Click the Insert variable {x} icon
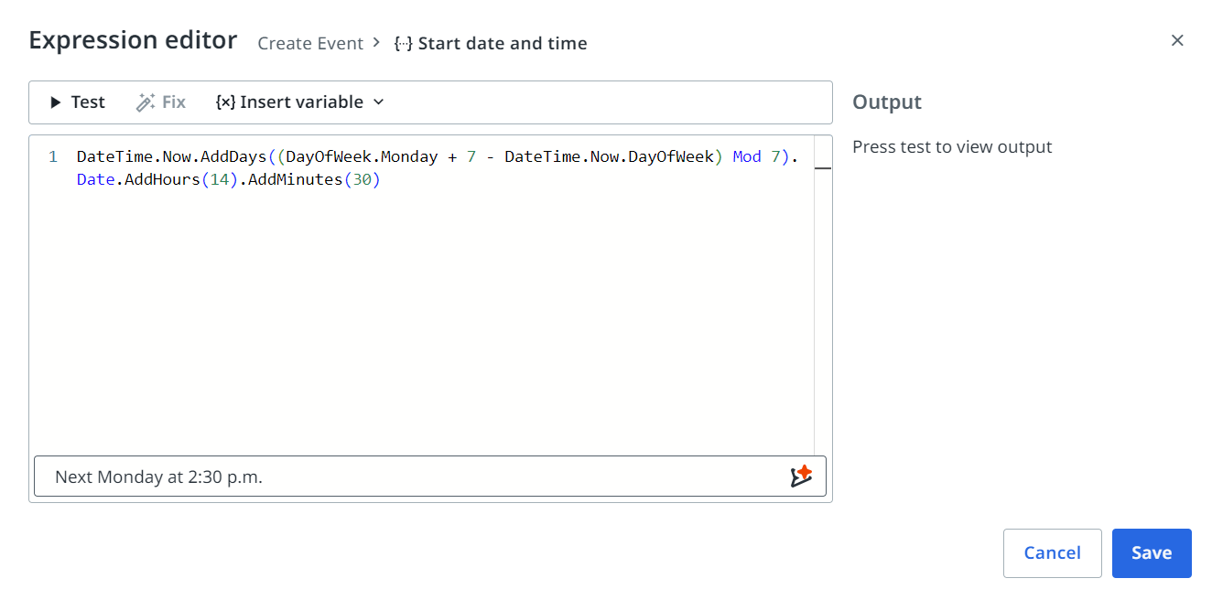The image size is (1212, 600). tap(225, 102)
